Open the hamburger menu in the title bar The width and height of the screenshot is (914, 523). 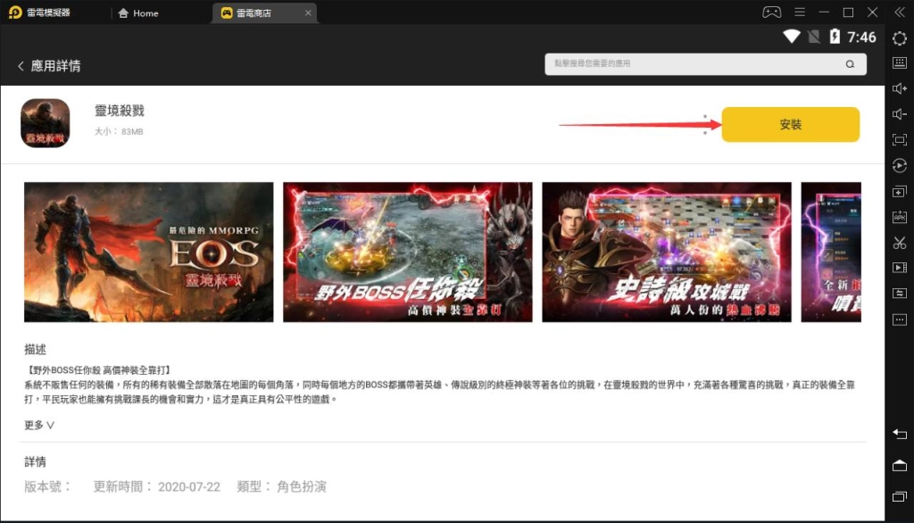799,12
